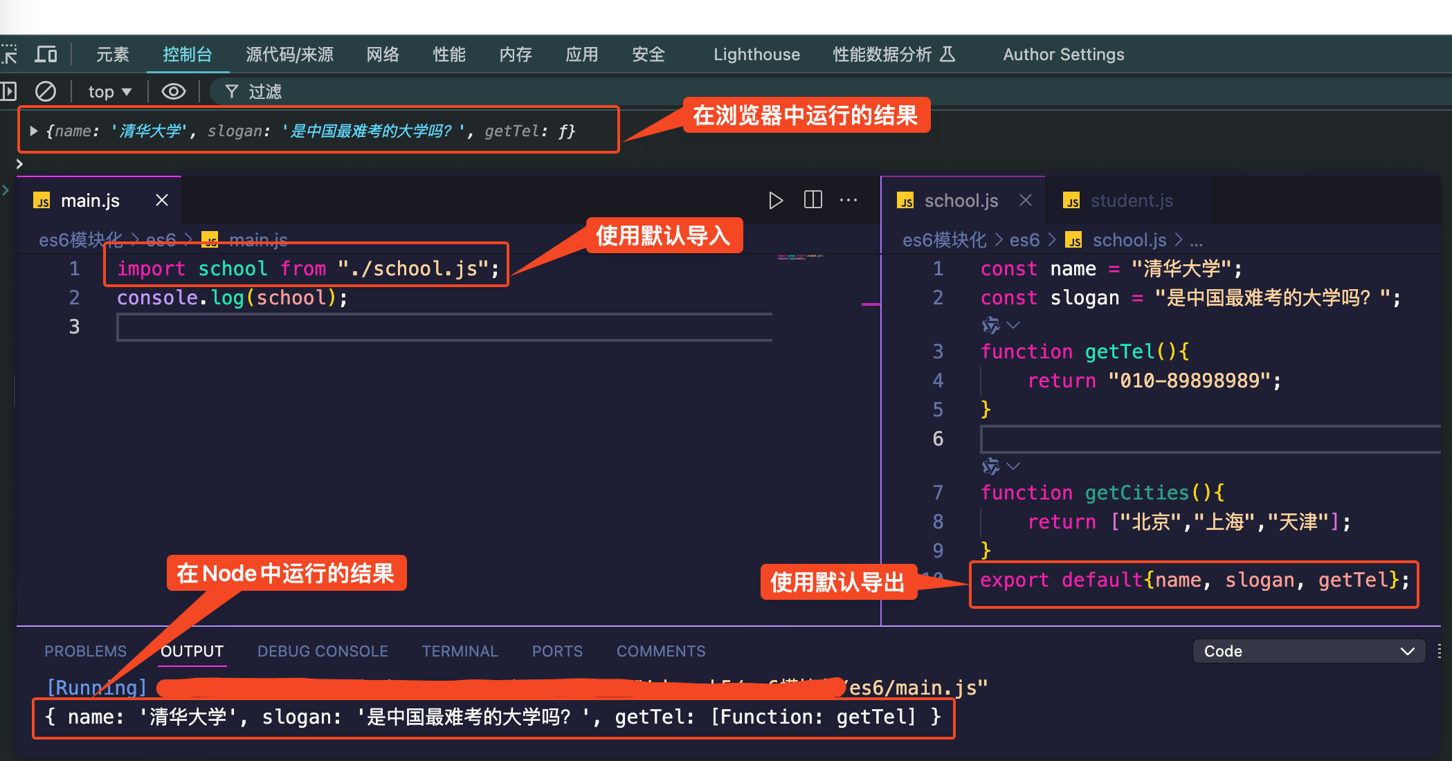Expand the logged school object triangle

33,131
